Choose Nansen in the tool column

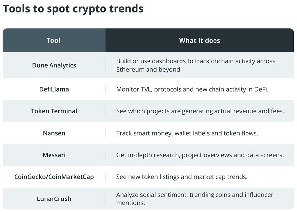(x=54, y=133)
